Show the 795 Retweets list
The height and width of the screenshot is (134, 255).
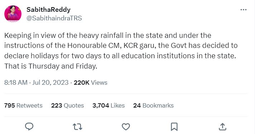(x=23, y=105)
